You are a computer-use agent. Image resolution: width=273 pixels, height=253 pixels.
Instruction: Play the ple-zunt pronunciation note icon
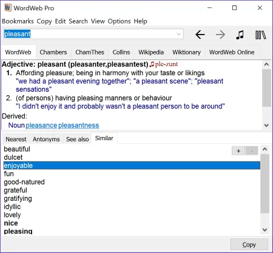[152, 64]
